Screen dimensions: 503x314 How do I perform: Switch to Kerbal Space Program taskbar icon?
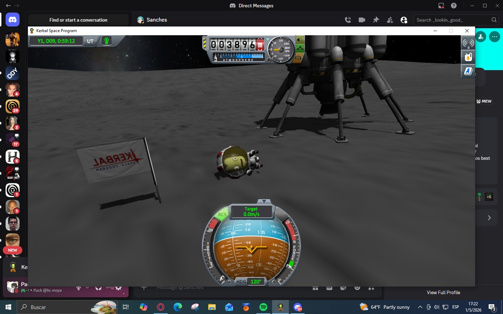[280, 307]
